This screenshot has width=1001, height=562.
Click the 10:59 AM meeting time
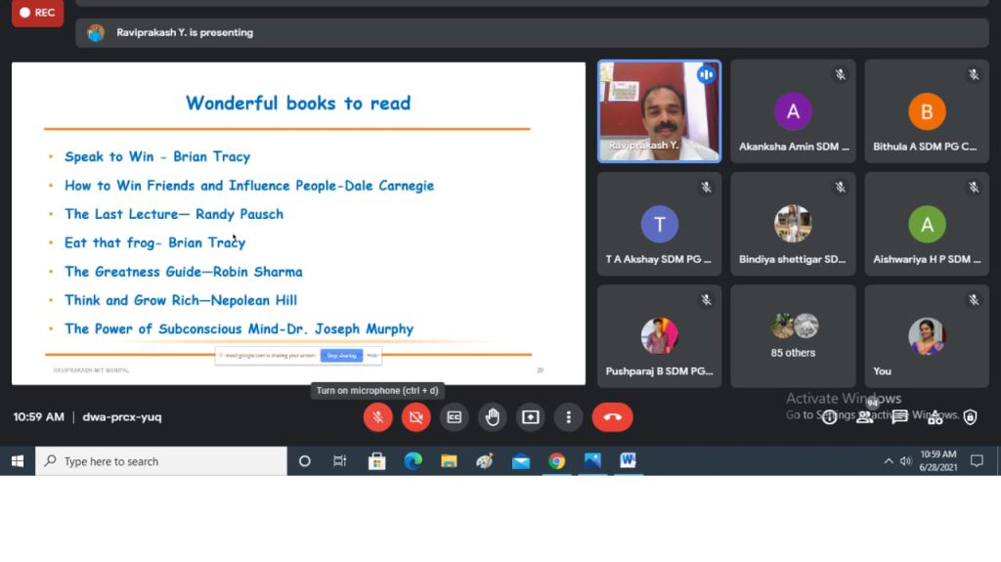click(x=38, y=417)
